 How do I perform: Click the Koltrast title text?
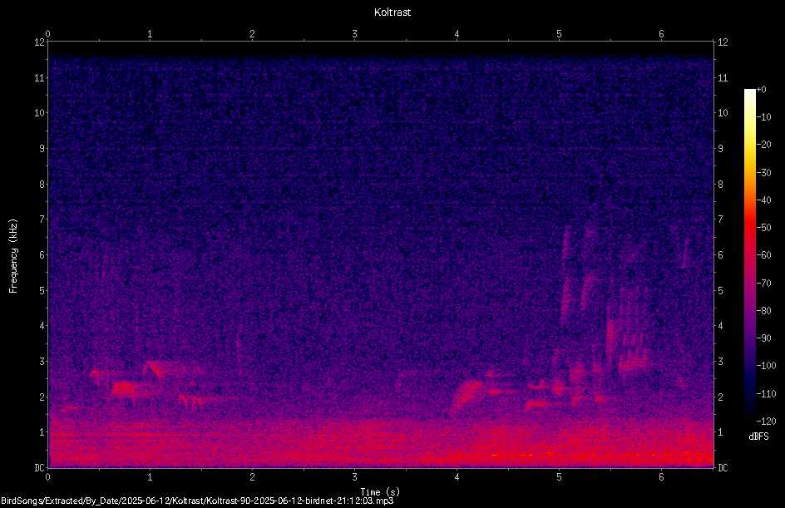tap(392, 12)
